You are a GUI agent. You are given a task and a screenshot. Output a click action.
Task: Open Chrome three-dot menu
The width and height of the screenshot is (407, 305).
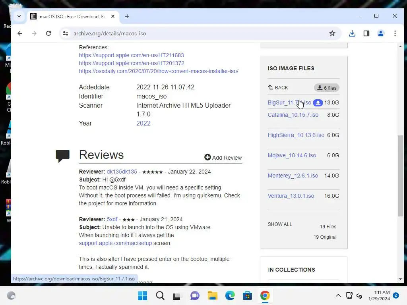395,33
